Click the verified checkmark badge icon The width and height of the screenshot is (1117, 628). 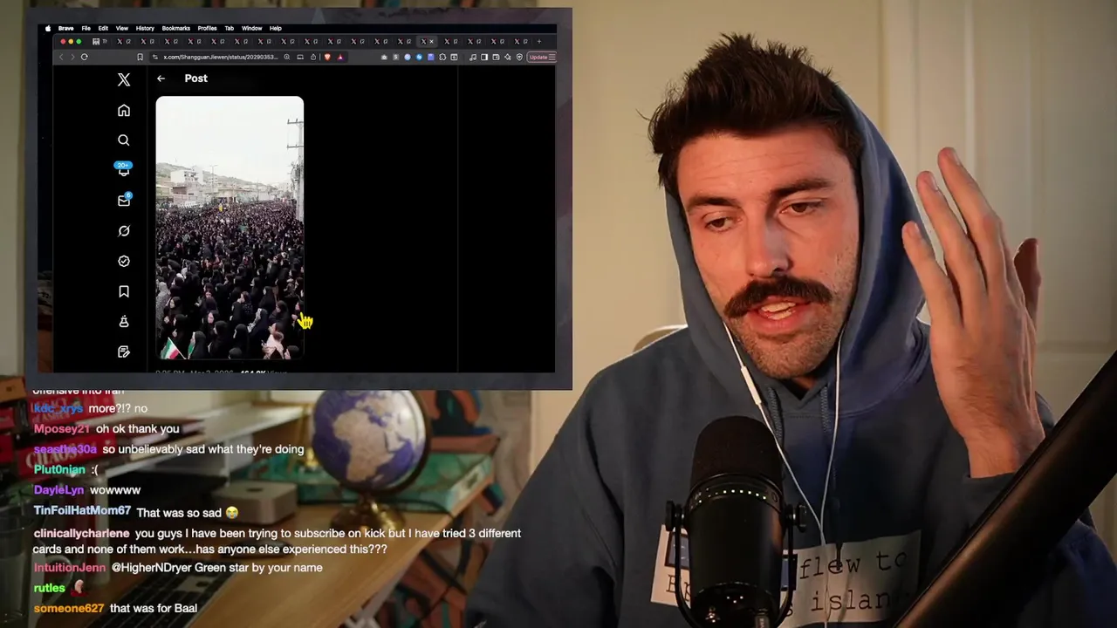[x=124, y=261]
